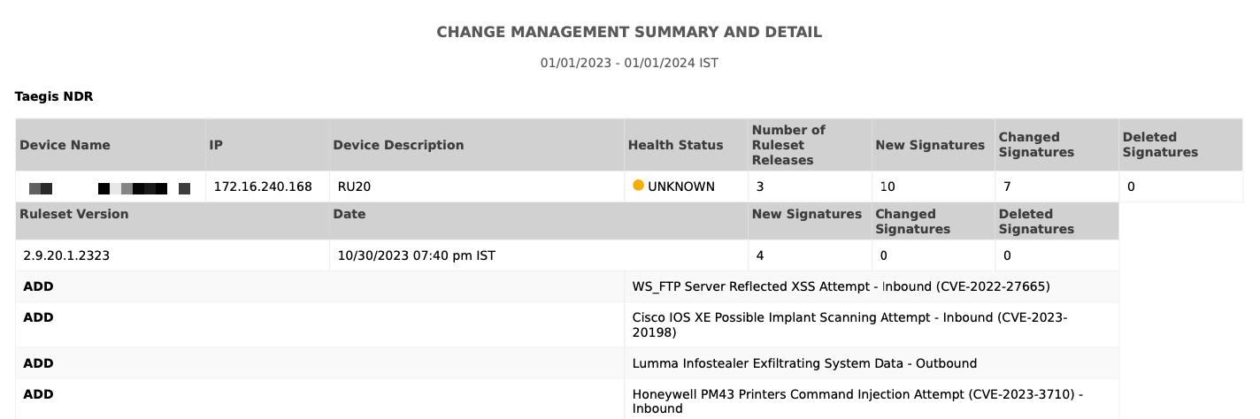The height and width of the screenshot is (419, 1260).
Task: Click the Ruleset Version sub-header
Action: coord(74,214)
